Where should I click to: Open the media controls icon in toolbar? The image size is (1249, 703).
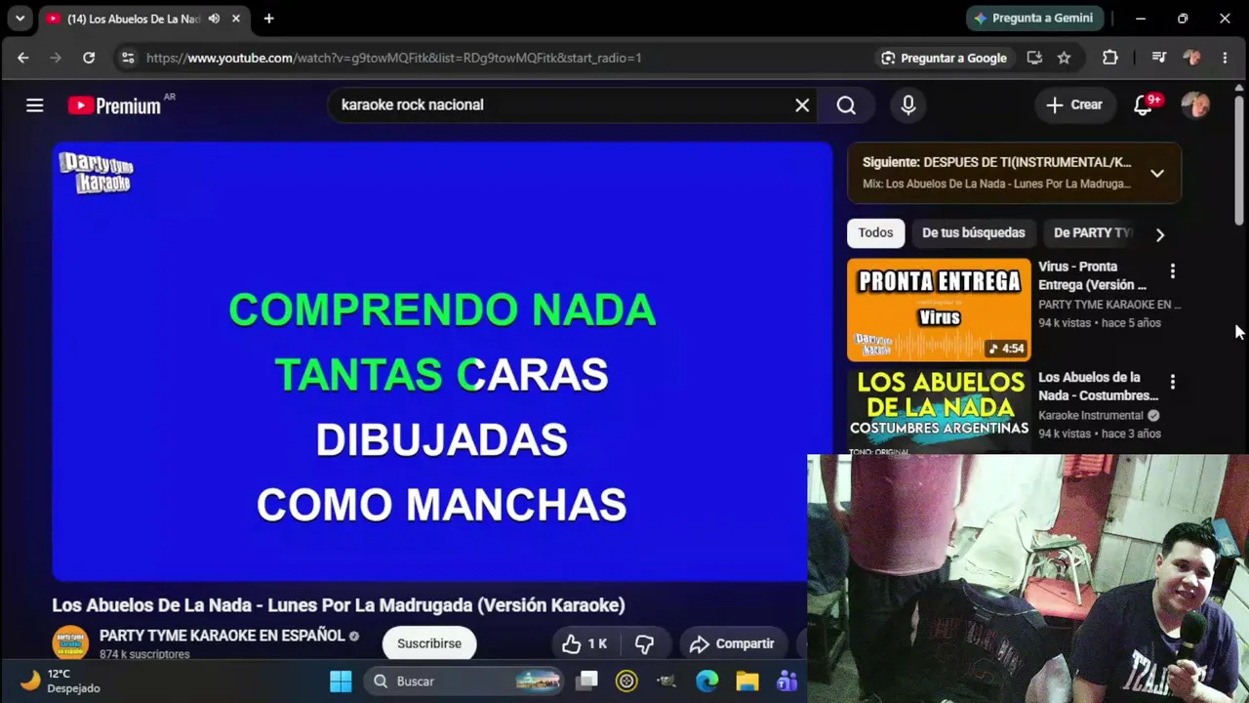[x=1159, y=58]
